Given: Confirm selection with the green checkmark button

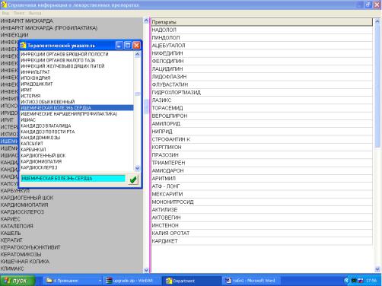Looking at the screenshot, I should [x=133, y=180].
